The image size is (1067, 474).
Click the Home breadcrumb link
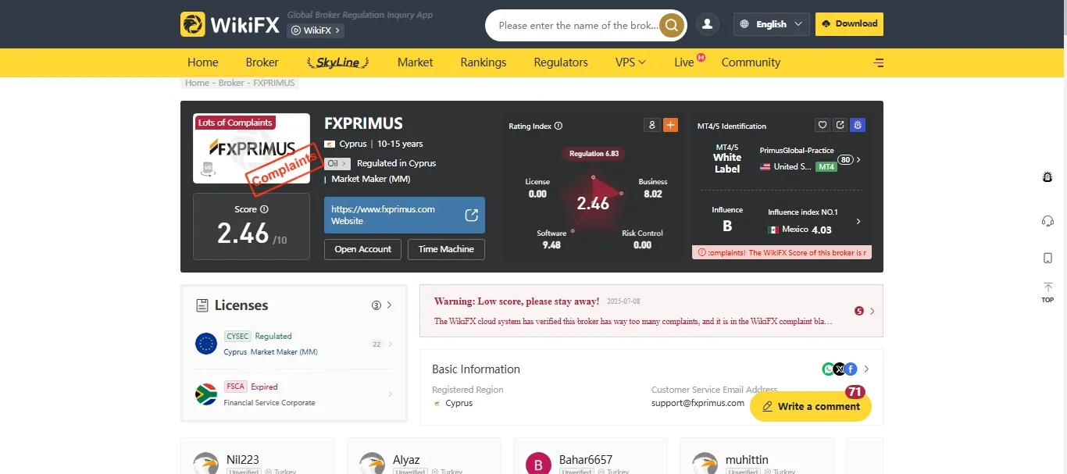197,83
